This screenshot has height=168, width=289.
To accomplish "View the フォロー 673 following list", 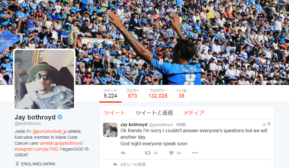I will coord(132,93).
